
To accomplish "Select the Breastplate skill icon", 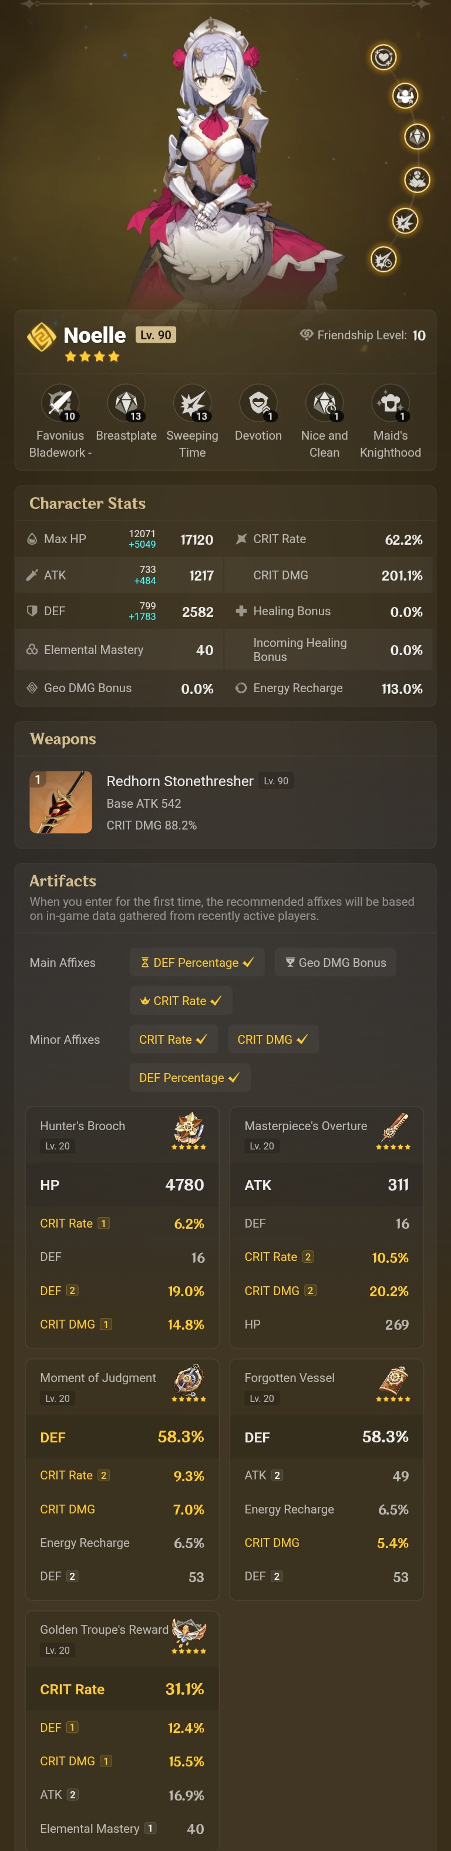I will tap(127, 403).
